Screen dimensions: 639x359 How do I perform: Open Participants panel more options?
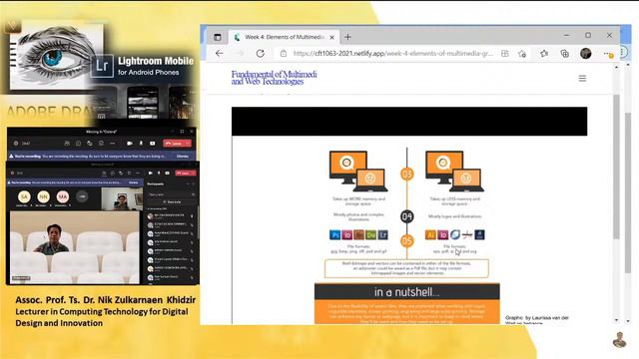click(x=188, y=183)
